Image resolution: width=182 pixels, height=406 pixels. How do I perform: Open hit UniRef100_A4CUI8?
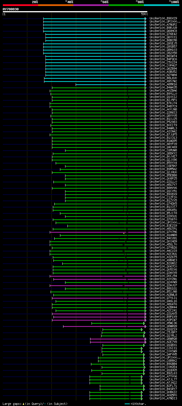click(164, 251)
